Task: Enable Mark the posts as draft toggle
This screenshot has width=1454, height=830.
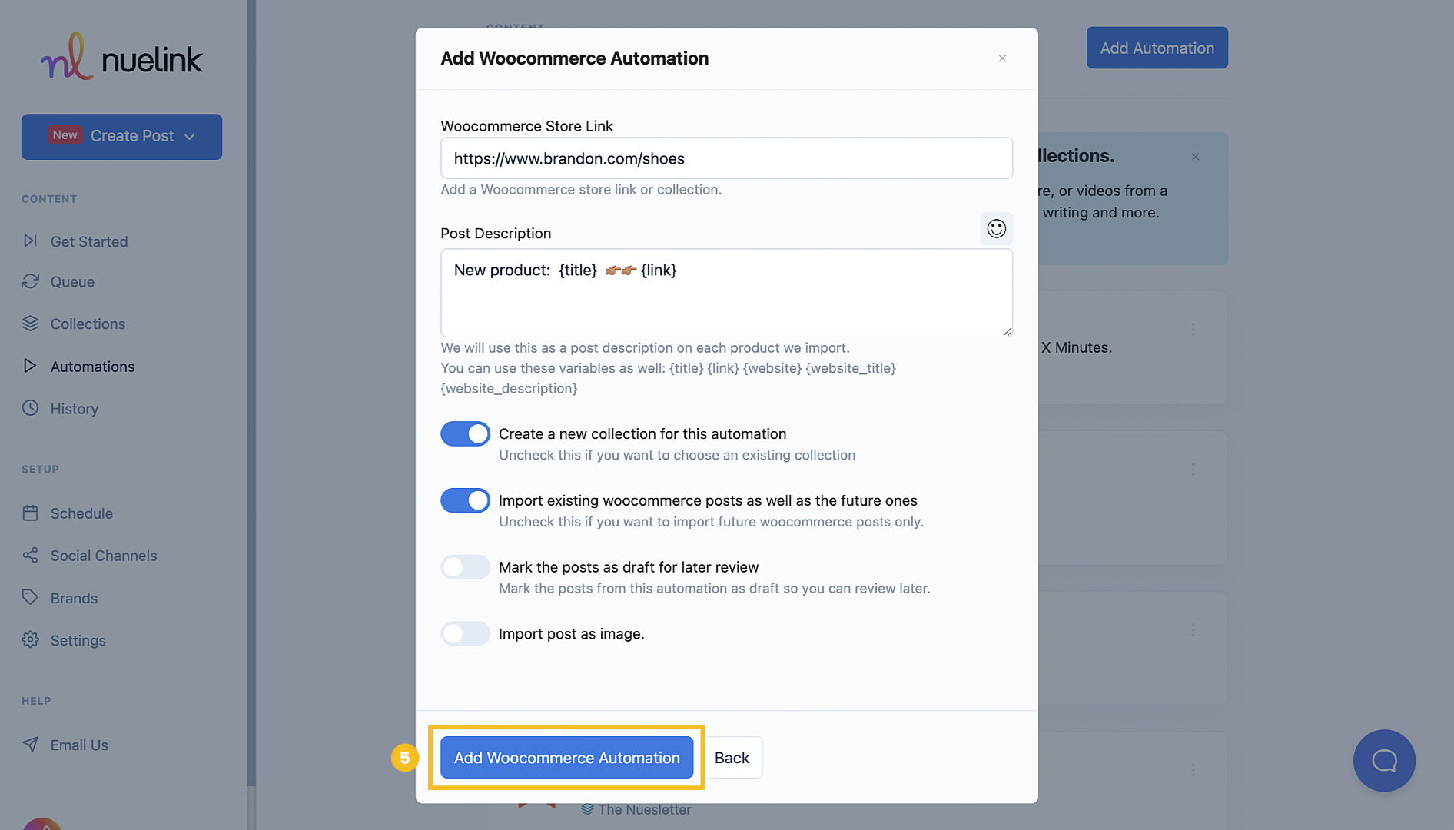Action: 465,567
